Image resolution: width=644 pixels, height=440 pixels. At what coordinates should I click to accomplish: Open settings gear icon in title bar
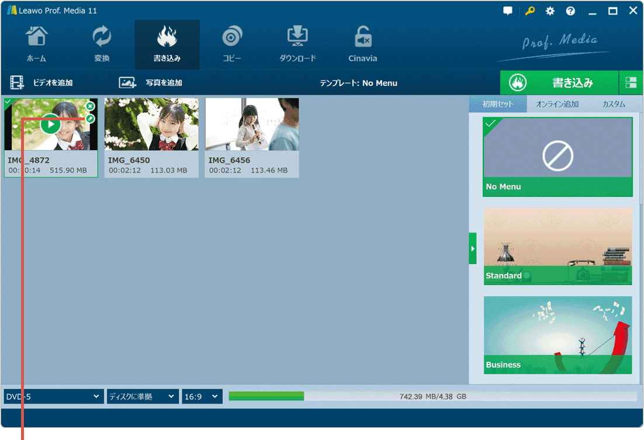tap(550, 11)
